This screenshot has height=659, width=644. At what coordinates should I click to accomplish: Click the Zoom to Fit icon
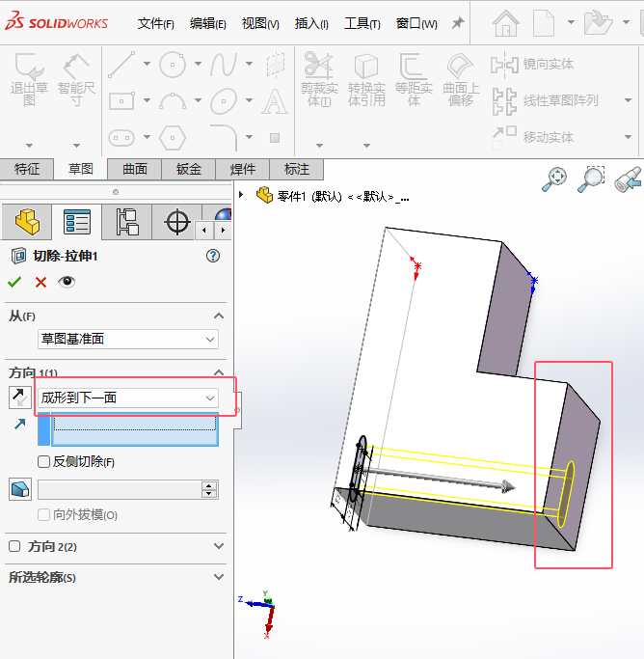pos(554,179)
